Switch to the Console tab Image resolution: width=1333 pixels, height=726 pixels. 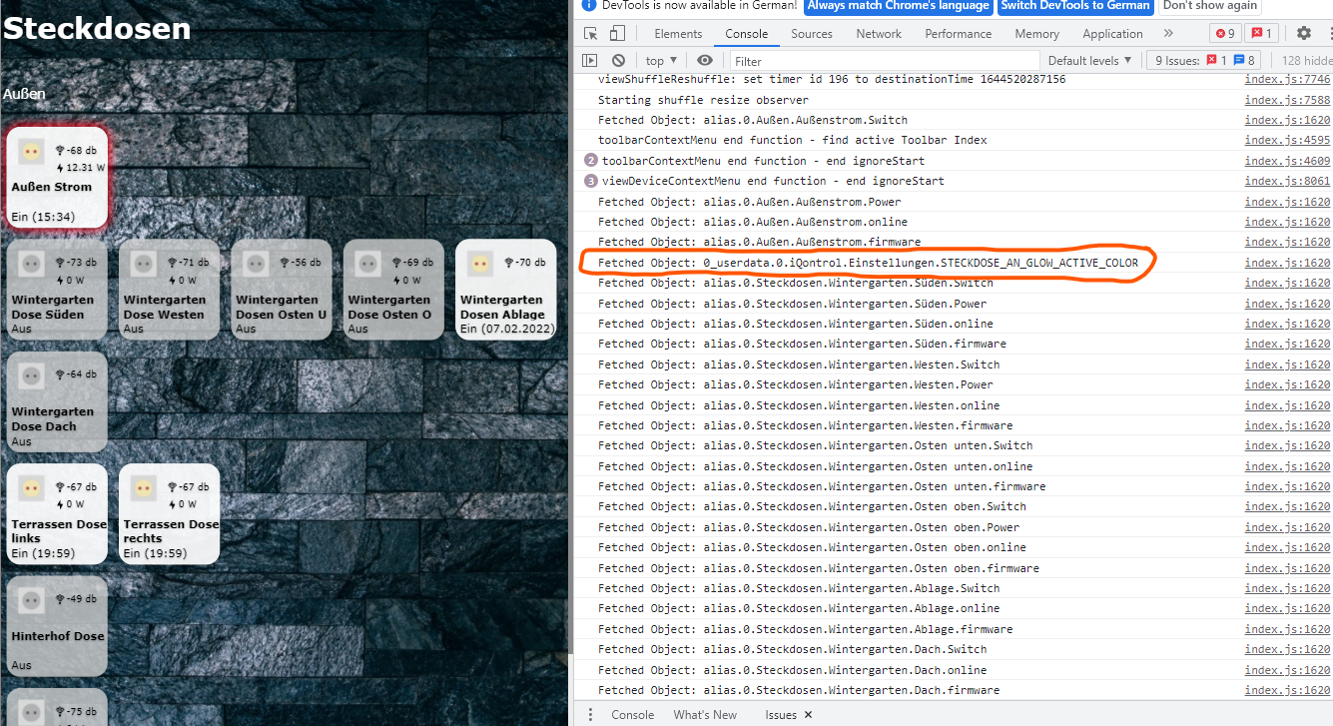[x=747, y=33]
